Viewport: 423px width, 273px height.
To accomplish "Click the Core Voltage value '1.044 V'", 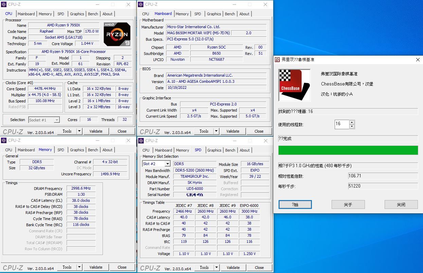I will pos(87,44).
